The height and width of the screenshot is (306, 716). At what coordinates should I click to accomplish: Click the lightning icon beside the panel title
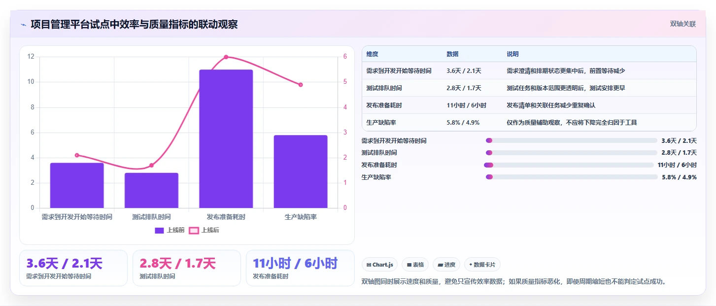coord(23,24)
